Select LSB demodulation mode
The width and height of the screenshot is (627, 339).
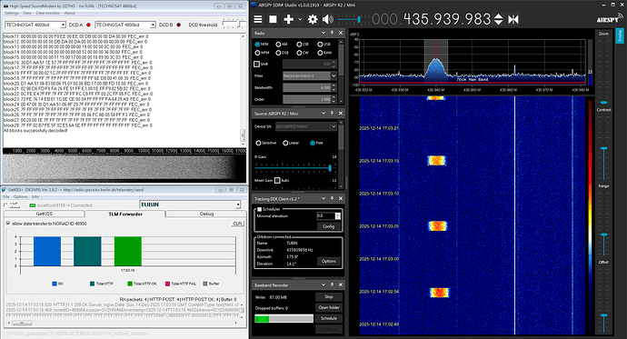click(299, 45)
